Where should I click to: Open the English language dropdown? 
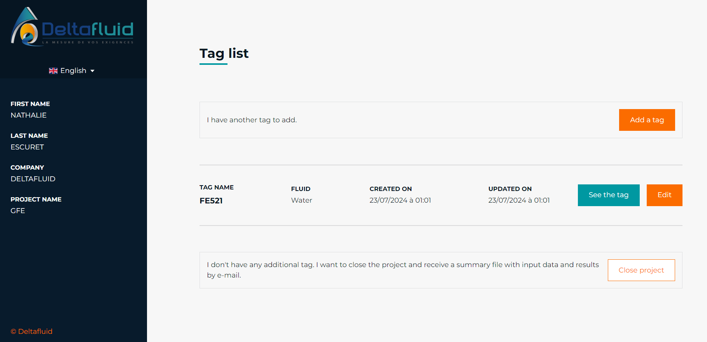pyautogui.click(x=72, y=71)
